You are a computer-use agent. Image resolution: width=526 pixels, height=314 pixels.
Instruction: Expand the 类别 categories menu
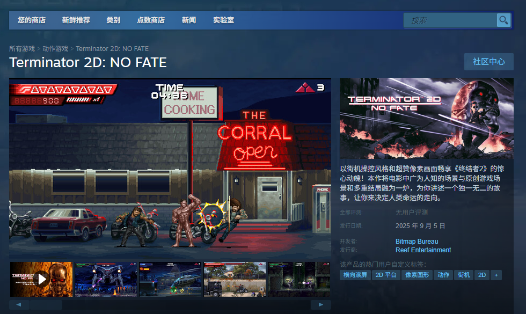pos(113,20)
